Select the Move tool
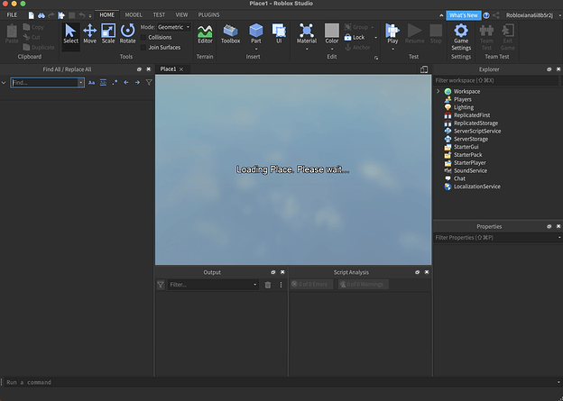Image resolution: width=563 pixels, height=401 pixels. pos(89,33)
